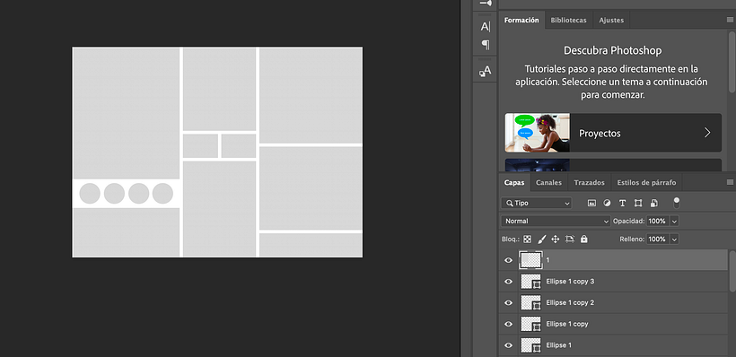Viewport: 736px width, 357px height.
Task: Click the Relleno 100% value field
Action: [658, 239]
